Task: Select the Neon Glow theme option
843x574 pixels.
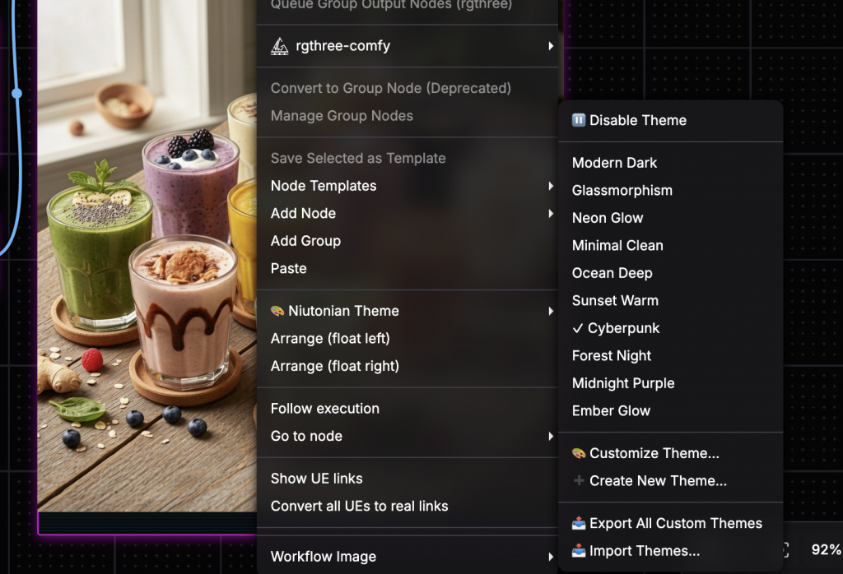Action: (608, 218)
